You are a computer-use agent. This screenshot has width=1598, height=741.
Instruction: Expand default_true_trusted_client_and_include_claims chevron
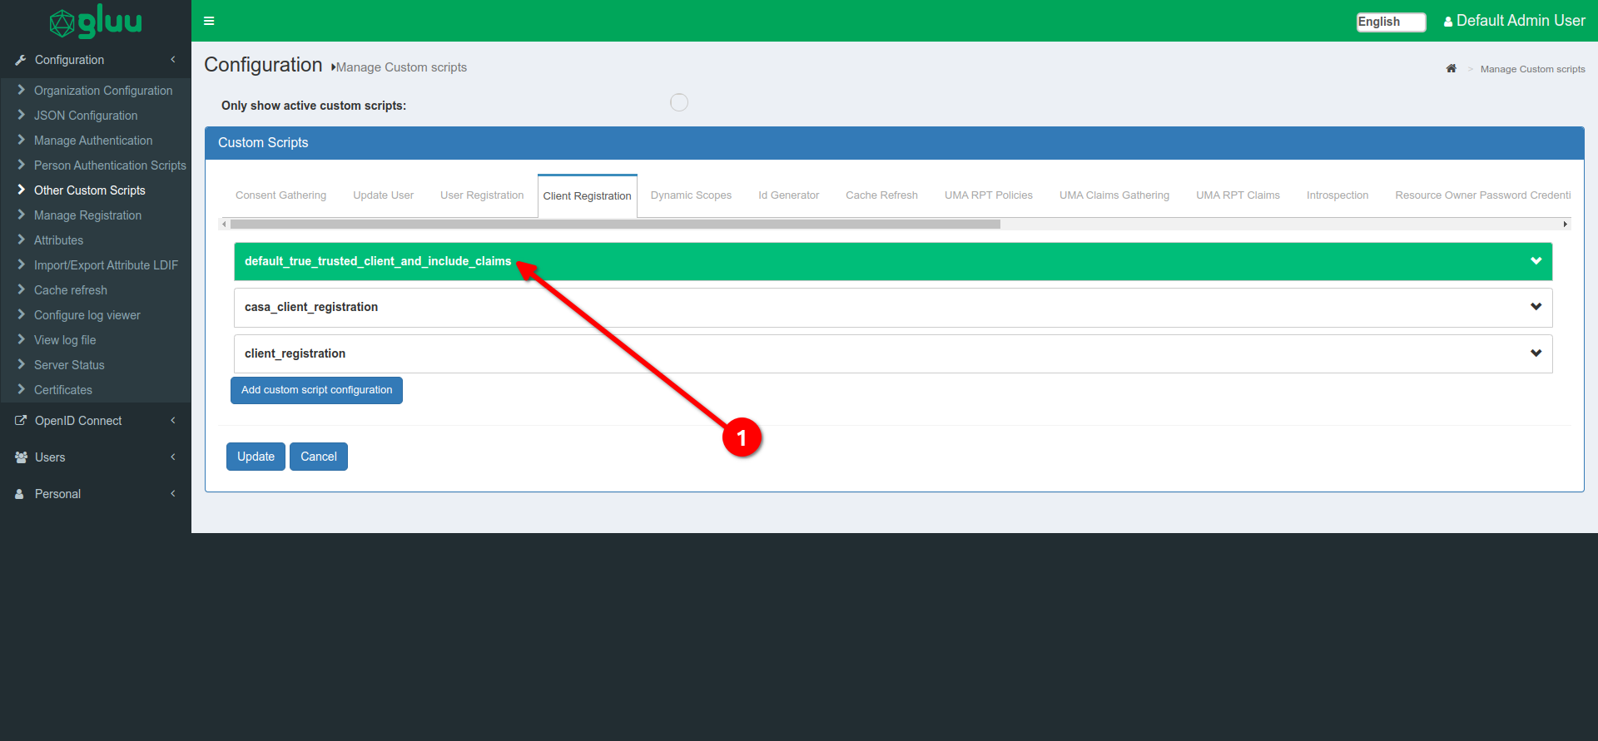pos(1536,261)
